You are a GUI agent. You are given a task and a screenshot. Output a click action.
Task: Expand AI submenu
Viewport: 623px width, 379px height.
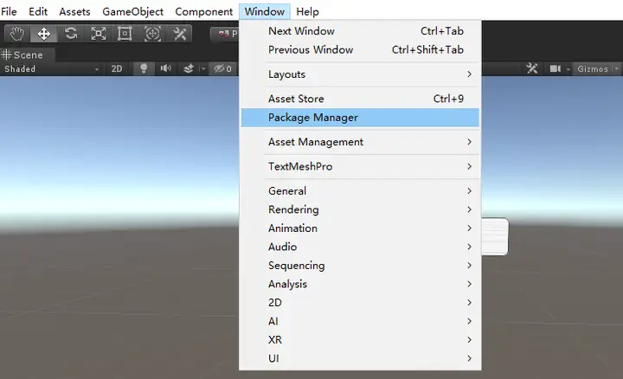tap(360, 321)
